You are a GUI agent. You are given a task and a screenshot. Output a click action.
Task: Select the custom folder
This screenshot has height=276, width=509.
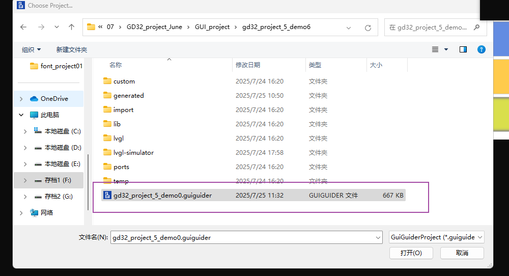click(x=119, y=81)
